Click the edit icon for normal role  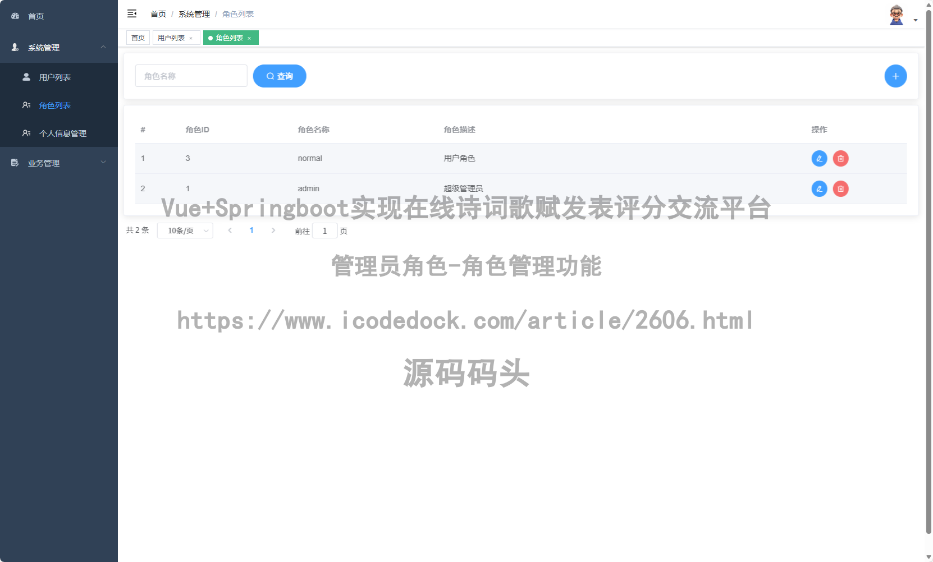click(819, 158)
